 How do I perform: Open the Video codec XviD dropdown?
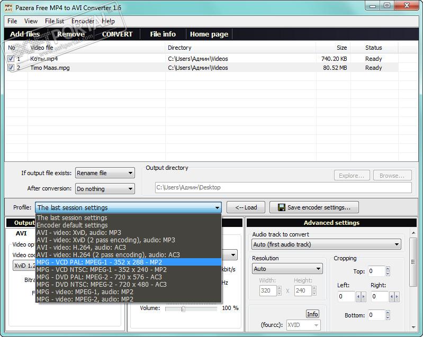[x=24, y=266]
